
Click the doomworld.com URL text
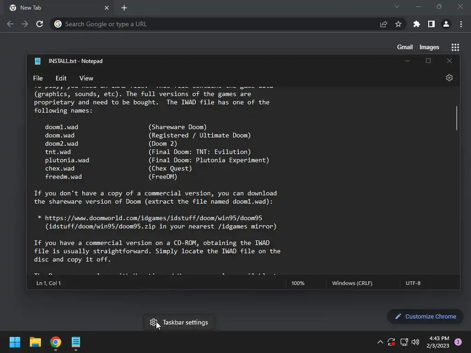[154, 218]
